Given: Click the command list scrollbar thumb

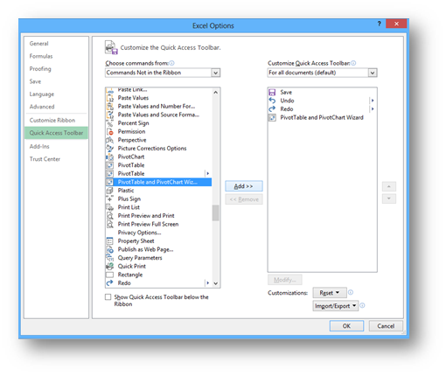Looking at the screenshot, I should (215, 213).
